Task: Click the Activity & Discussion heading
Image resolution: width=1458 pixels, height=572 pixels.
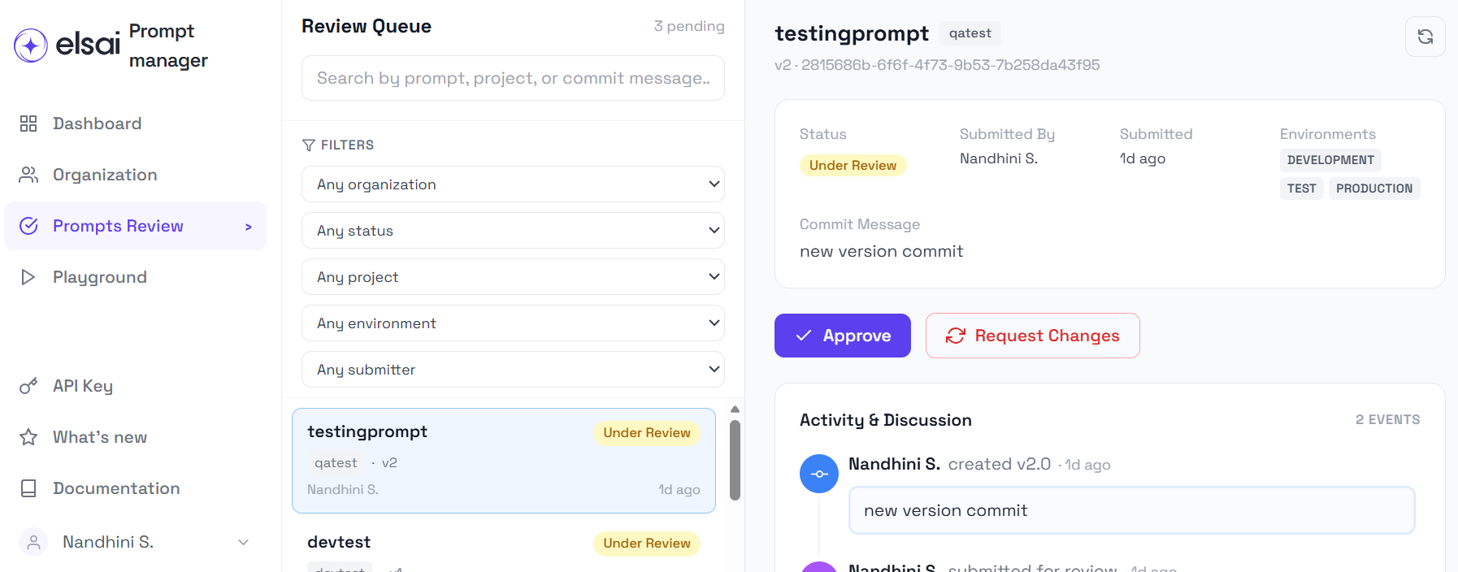Action: (886, 420)
